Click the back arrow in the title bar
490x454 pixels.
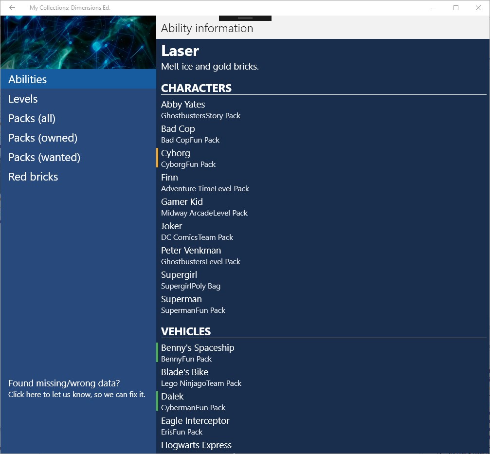12,7
